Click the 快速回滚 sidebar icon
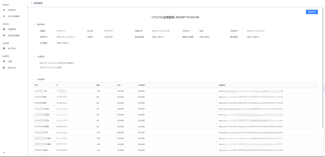This screenshot has height=157, width=325. click(4, 29)
